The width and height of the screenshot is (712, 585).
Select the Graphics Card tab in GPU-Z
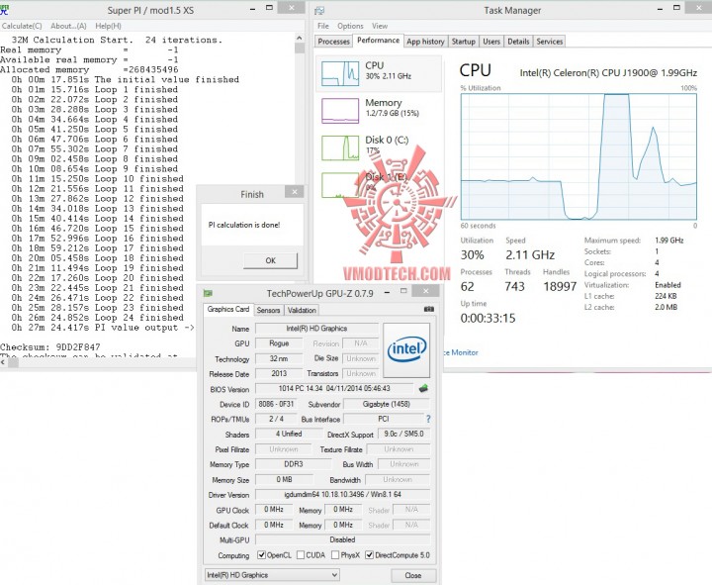(x=228, y=309)
